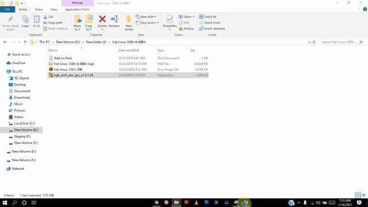This screenshot has height=207, width=368.
Task: Switch to large thumbnails view icon in status bar
Action: [x=364, y=195]
